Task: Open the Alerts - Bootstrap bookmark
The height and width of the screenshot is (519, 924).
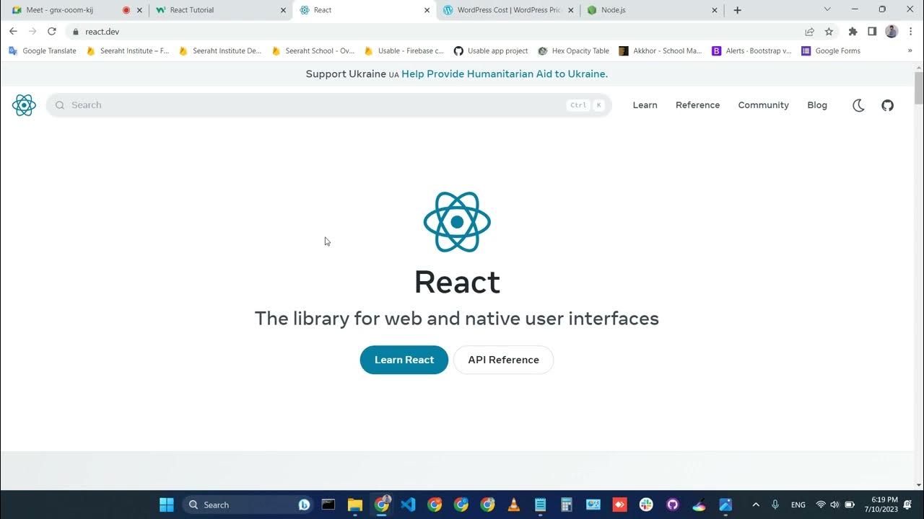Action: 751,51
